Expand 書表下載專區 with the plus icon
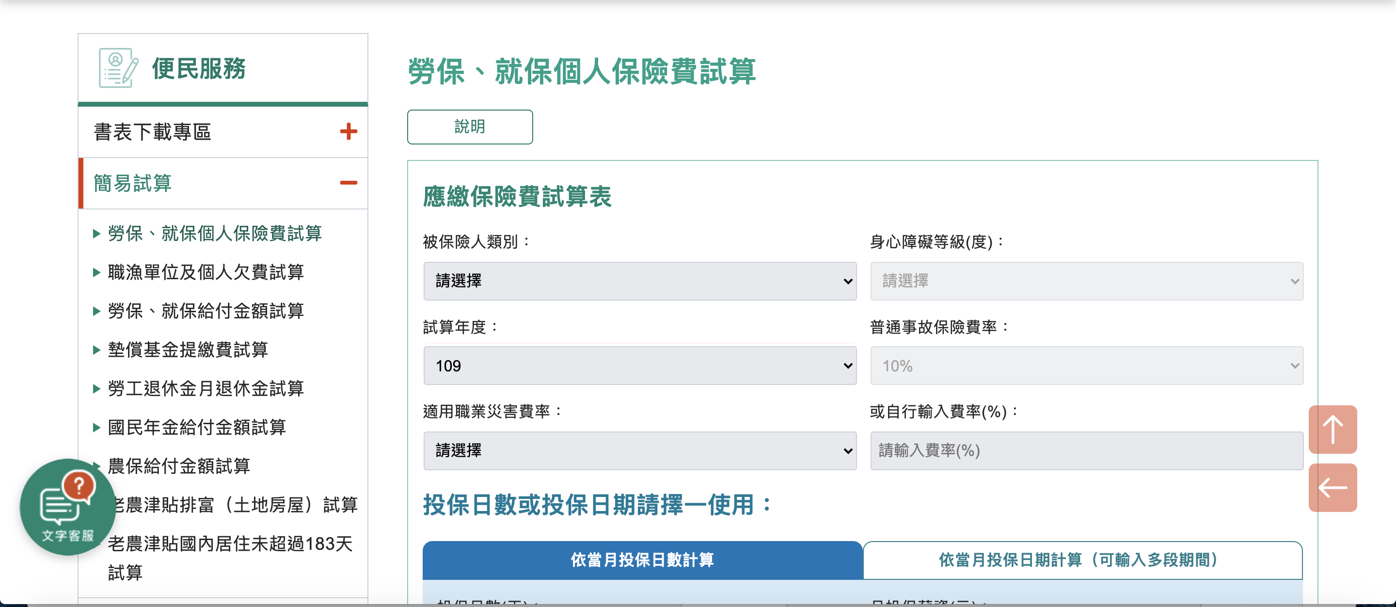The height and width of the screenshot is (607, 1396). click(x=349, y=131)
